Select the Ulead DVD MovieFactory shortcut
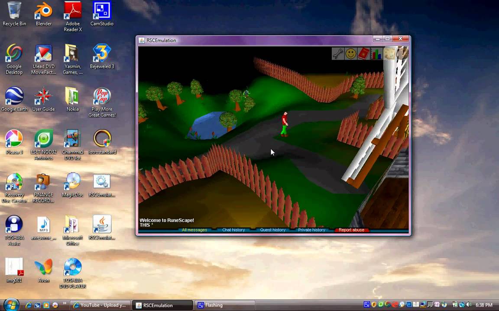The height and width of the screenshot is (311, 499). pyautogui.click(x=44, y=60)
